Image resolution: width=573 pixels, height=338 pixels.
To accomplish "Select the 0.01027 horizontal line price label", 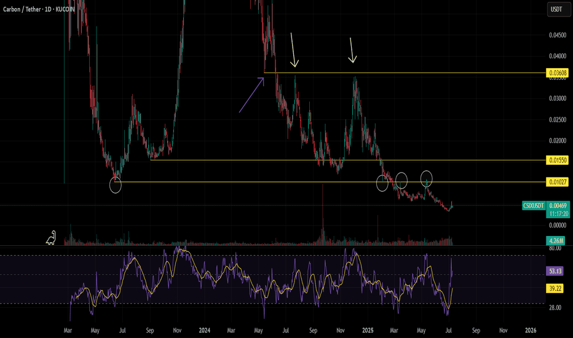I will click(557, 182).
